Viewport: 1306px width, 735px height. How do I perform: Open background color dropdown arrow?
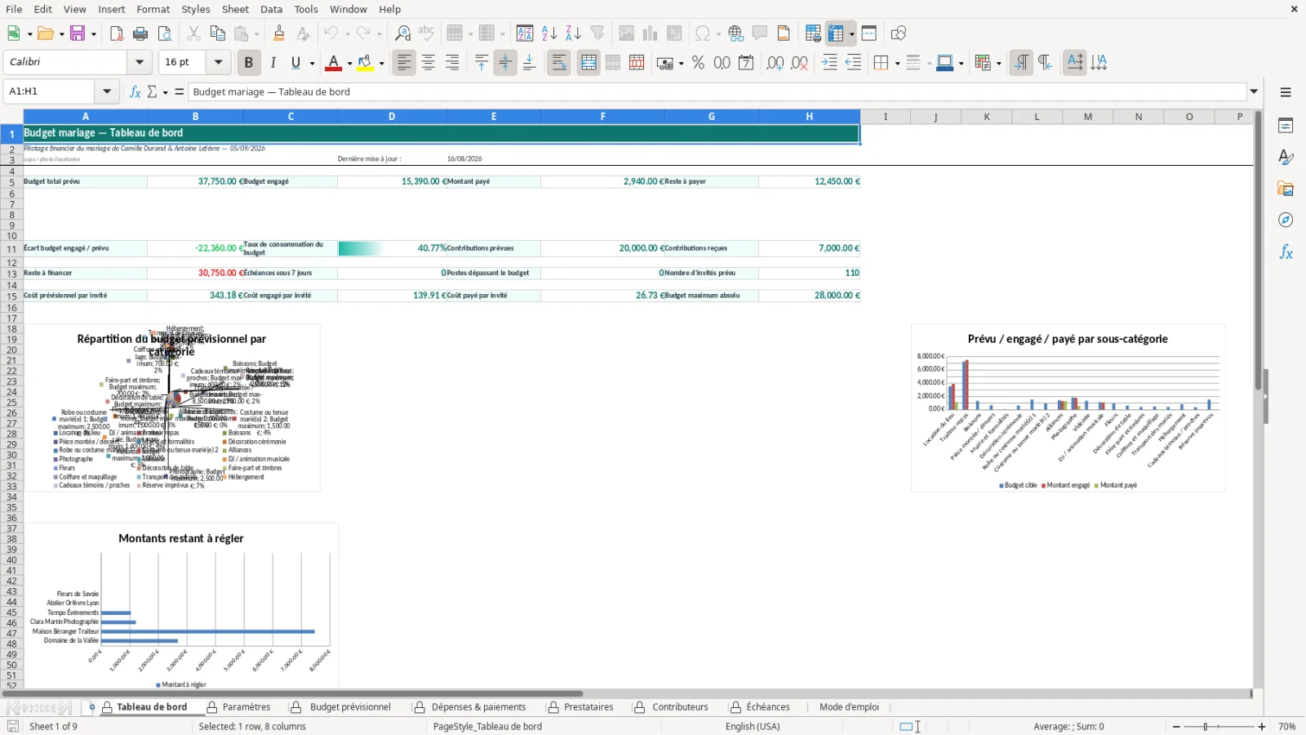[x=381, y=63]
